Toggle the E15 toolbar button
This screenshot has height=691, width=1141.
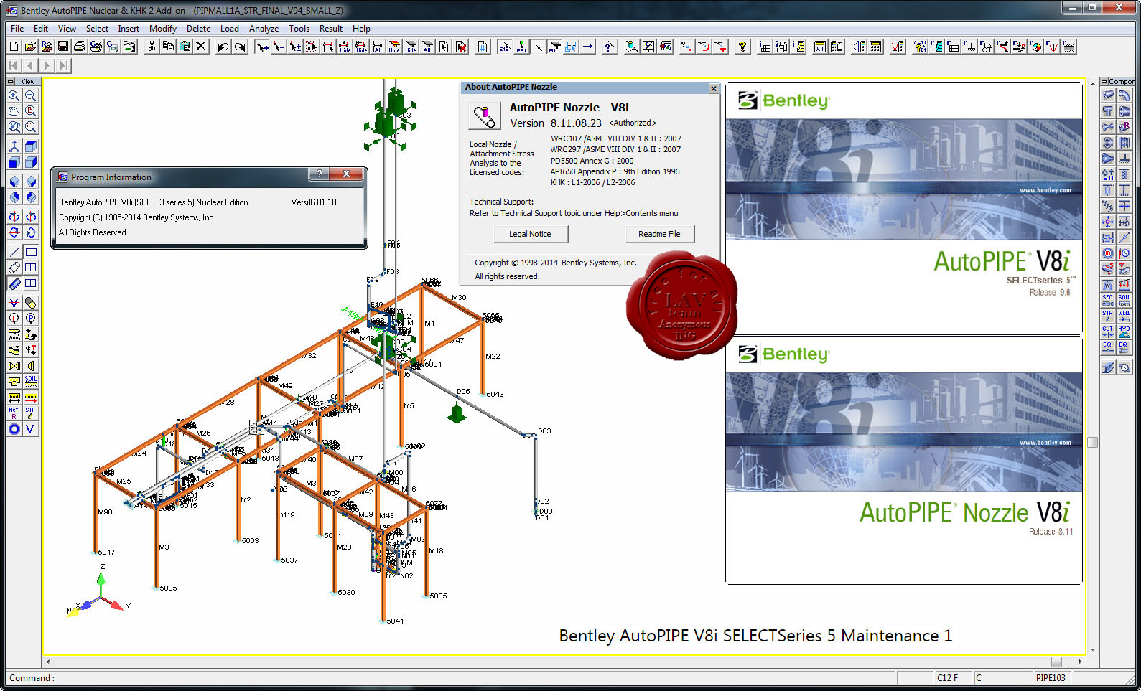coord(505,47)
